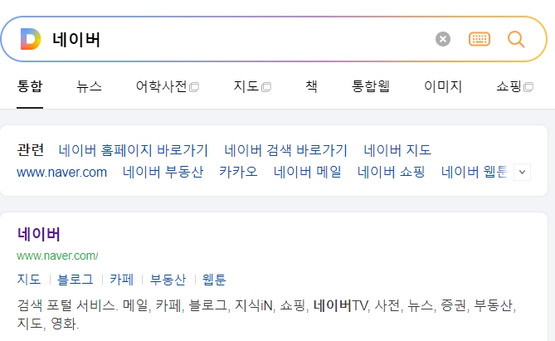Click related search 카카오

238,172
